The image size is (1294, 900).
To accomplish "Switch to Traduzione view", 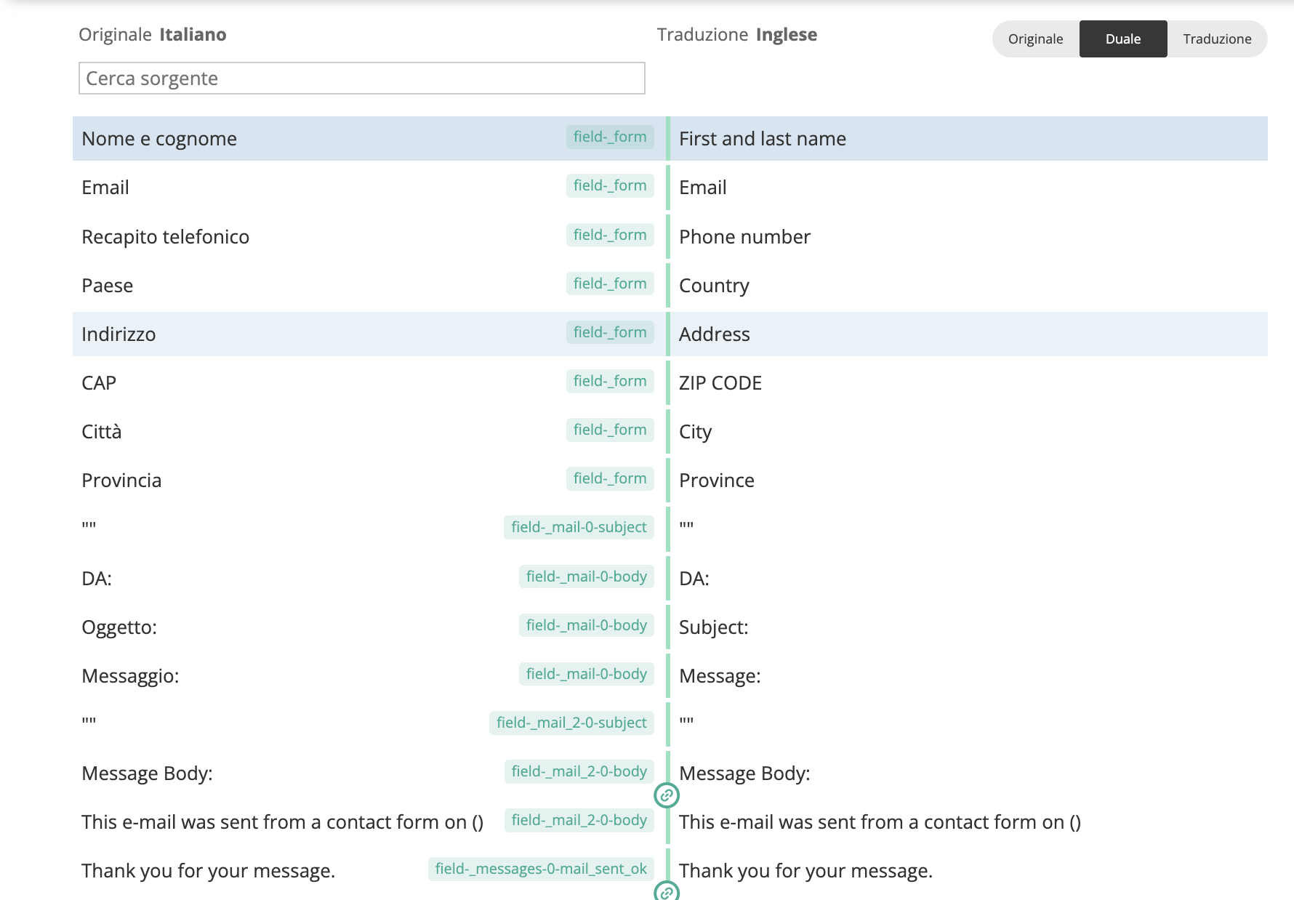I will 1217,39.
